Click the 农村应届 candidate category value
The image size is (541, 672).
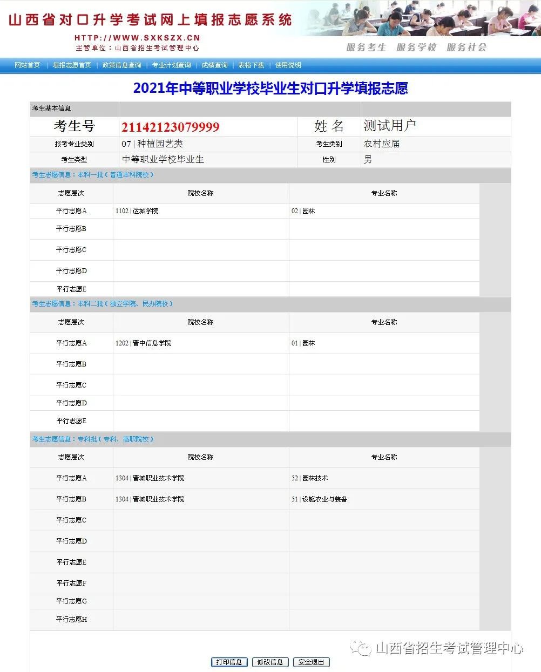click(x=382, y=144)
